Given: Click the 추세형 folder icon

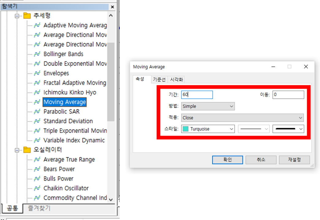Looking at the screenshot, I should pyautogui.click(x=27, y=16).
